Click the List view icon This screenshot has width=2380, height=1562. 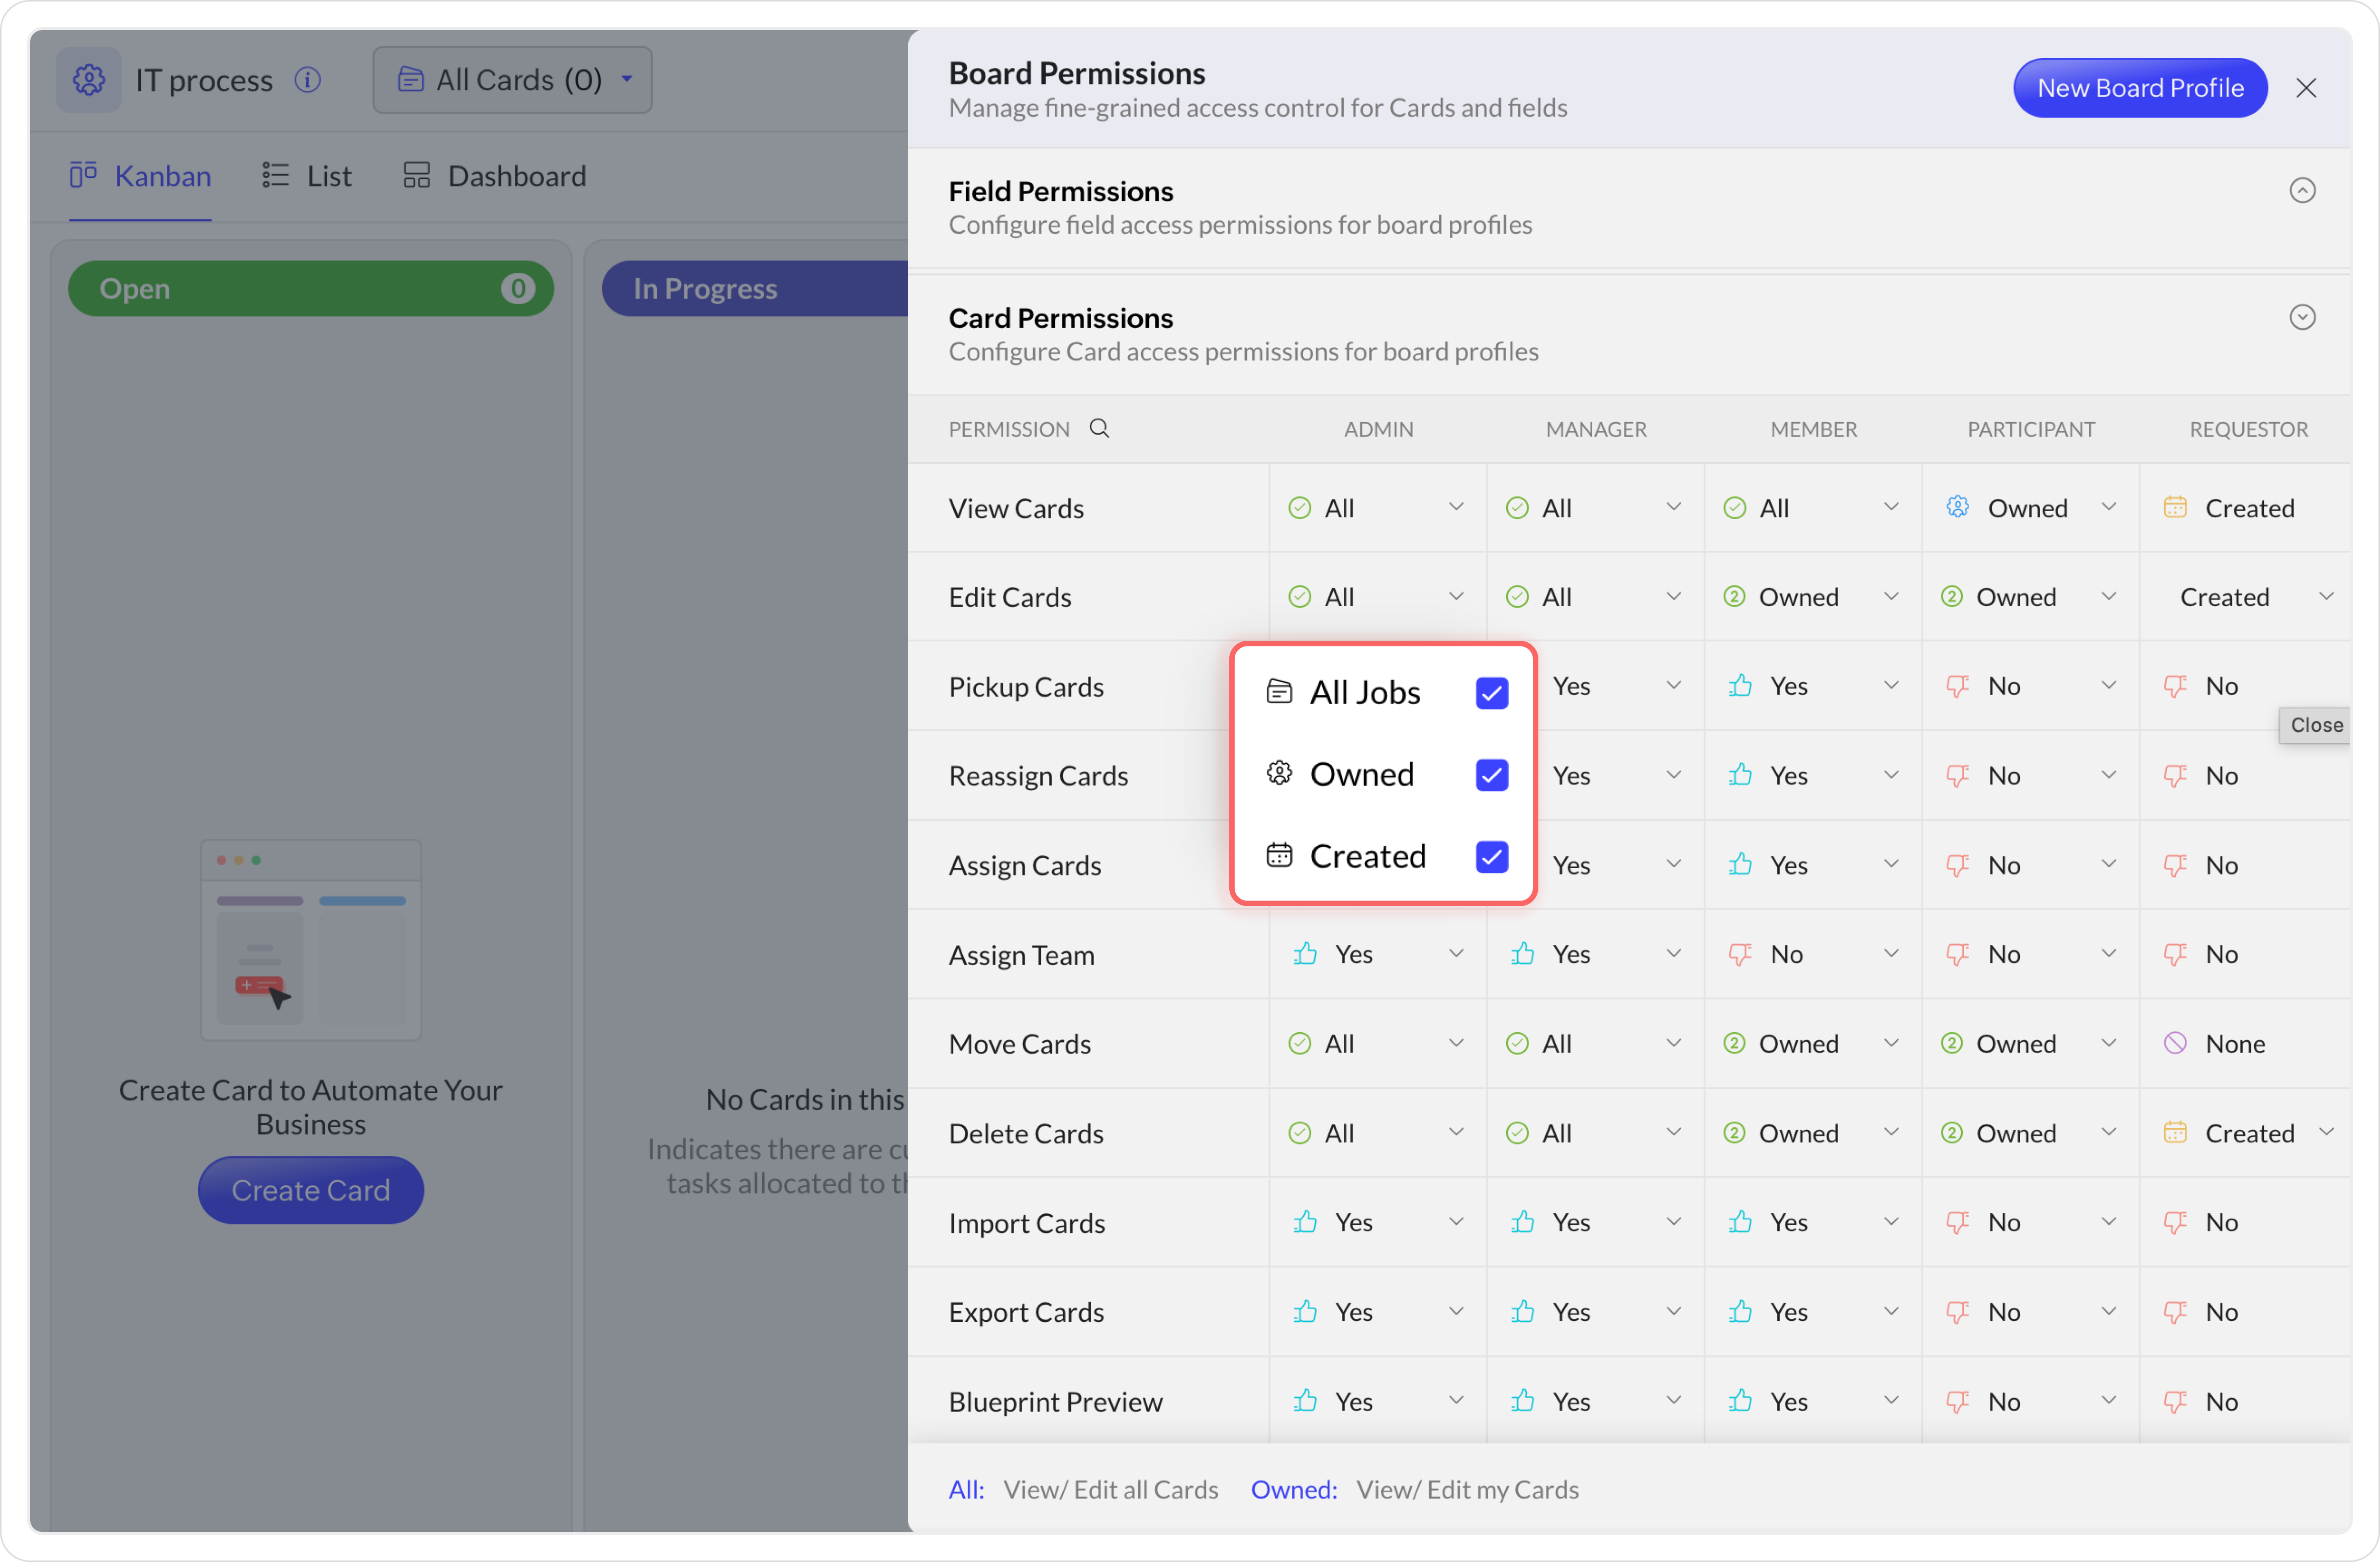(275, 176)
